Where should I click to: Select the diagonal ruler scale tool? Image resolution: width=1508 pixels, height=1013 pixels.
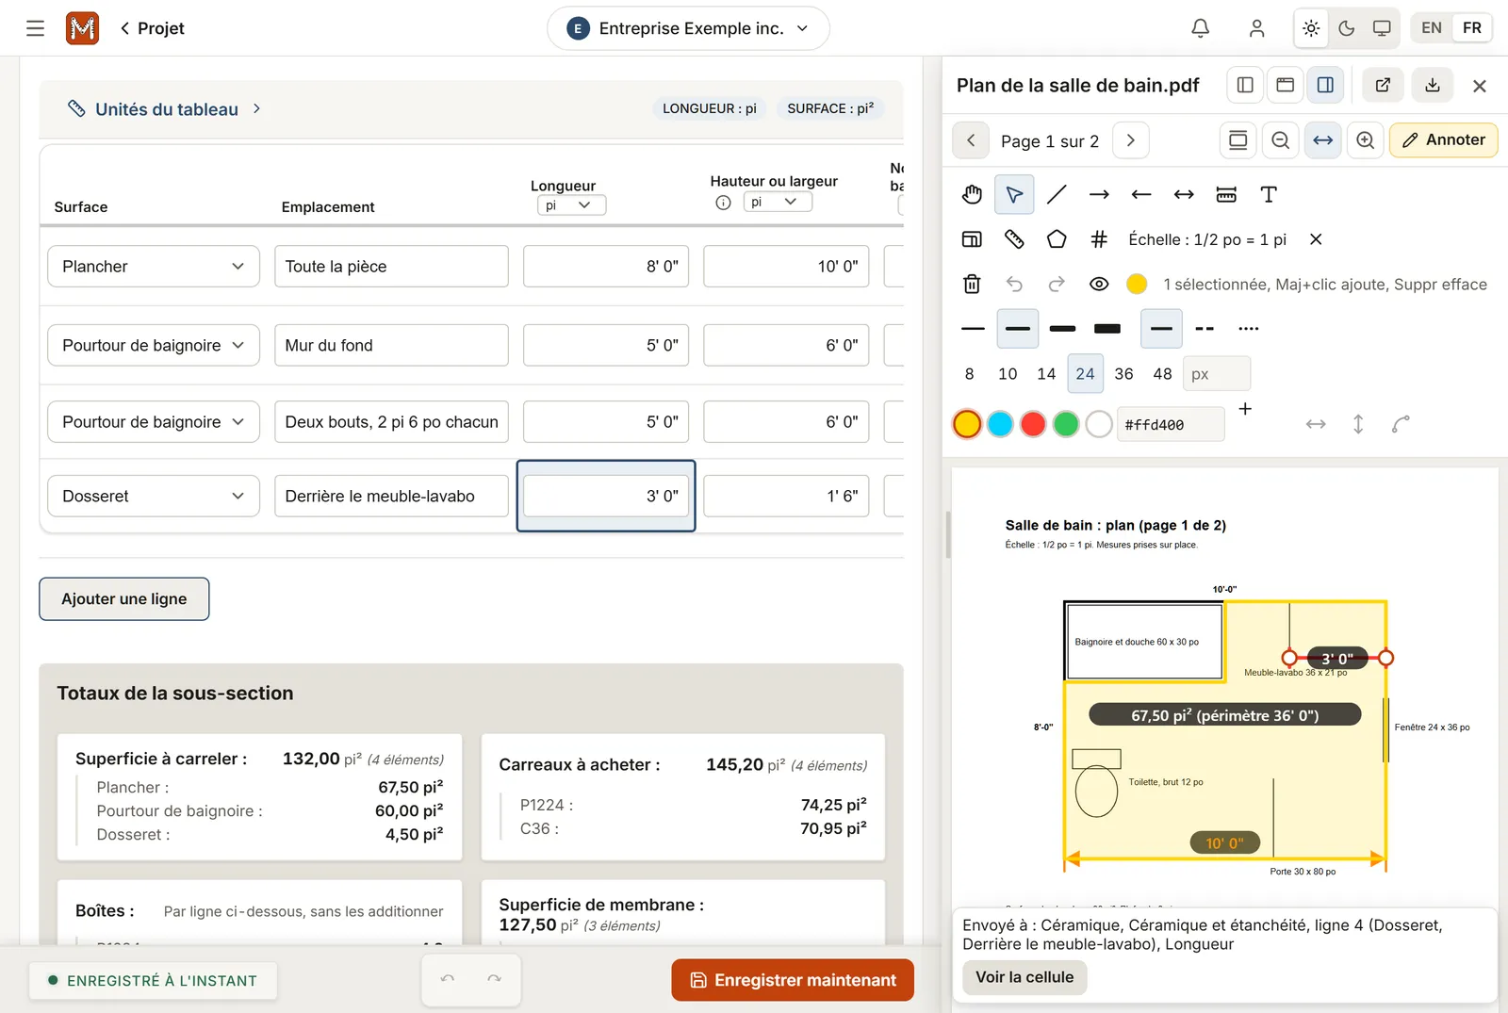coord(1014,239)
